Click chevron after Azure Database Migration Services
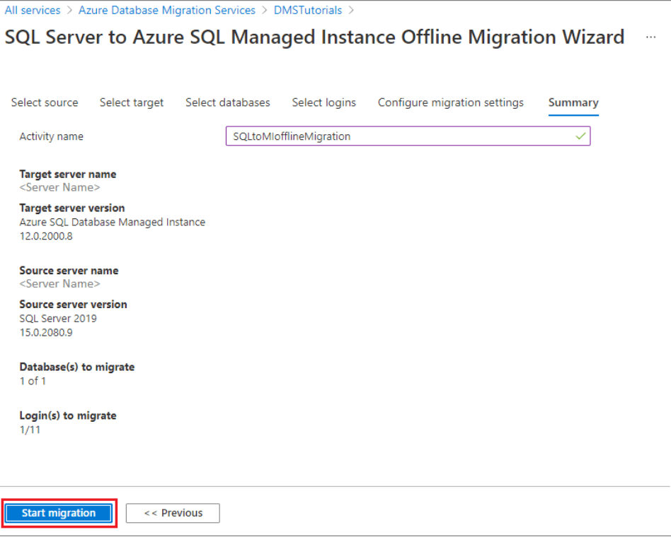Image resolution: width=671 pixels, height=537 pixels. coord(265,11)
